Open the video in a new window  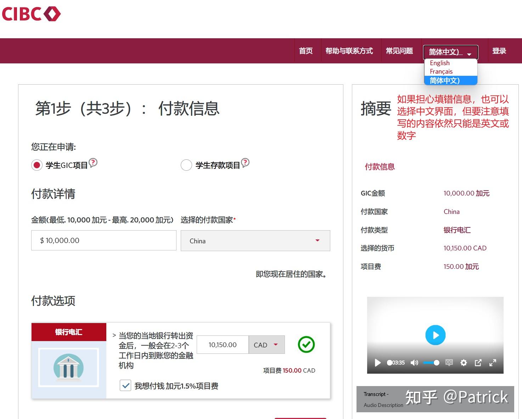point(478,363)
